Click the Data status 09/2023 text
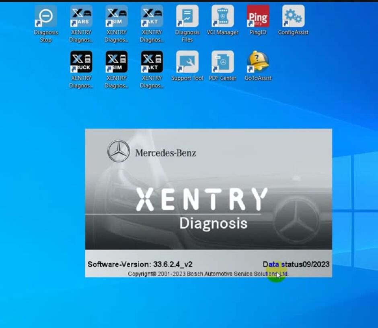Viewport: 378px width, 328px height. pyautogui.click(x=296, y=264)
